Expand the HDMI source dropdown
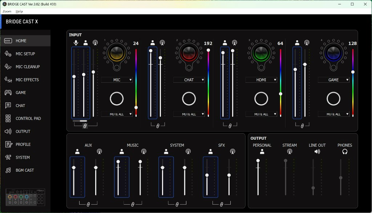The width and height of the screenshot is (372, 213). (x=261, y=80)
